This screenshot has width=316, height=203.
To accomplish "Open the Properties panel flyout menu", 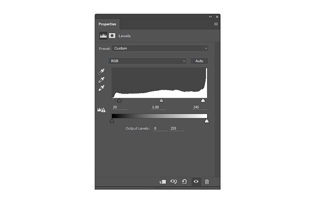I will pyautogui.click(x=216, y=24).
